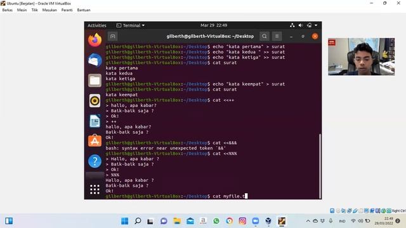The height and width of the screenshot is (228, 406).
Task: Click the Ubuntu volume icon in the top bar
Action: [x=300, y=25]
